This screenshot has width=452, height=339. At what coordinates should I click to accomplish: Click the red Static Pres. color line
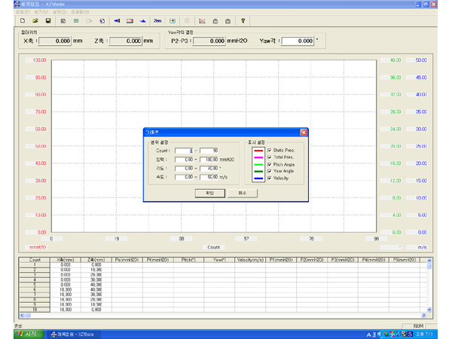257,151
